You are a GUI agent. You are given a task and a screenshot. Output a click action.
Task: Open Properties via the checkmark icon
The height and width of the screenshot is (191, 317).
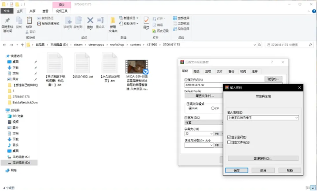pos(146,20)
